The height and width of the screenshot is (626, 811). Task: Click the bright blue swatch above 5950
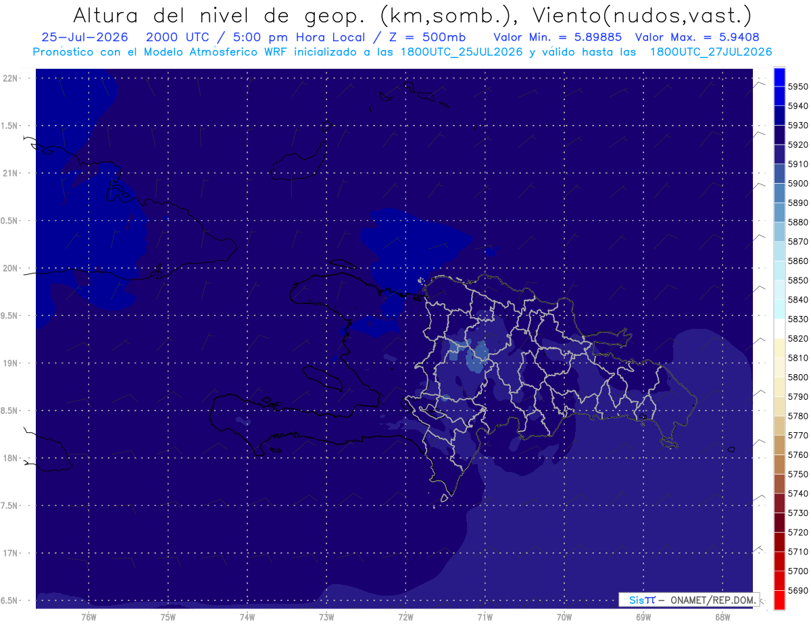coord(779,77)
